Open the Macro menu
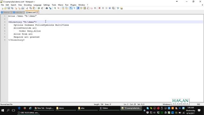This screenshot has height=115, width=204. (x=61, y=5)
